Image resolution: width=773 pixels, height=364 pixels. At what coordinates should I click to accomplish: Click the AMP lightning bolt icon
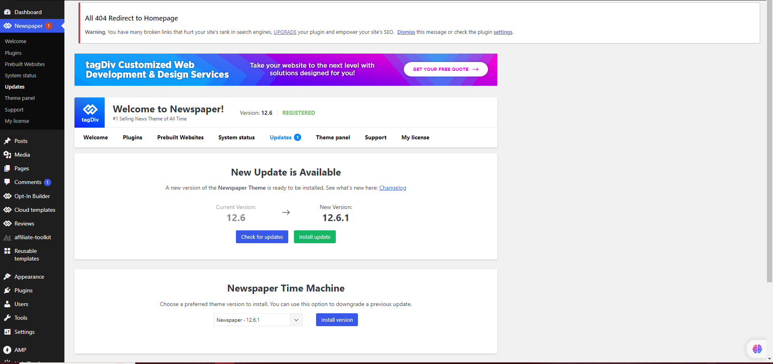(7, 350)
